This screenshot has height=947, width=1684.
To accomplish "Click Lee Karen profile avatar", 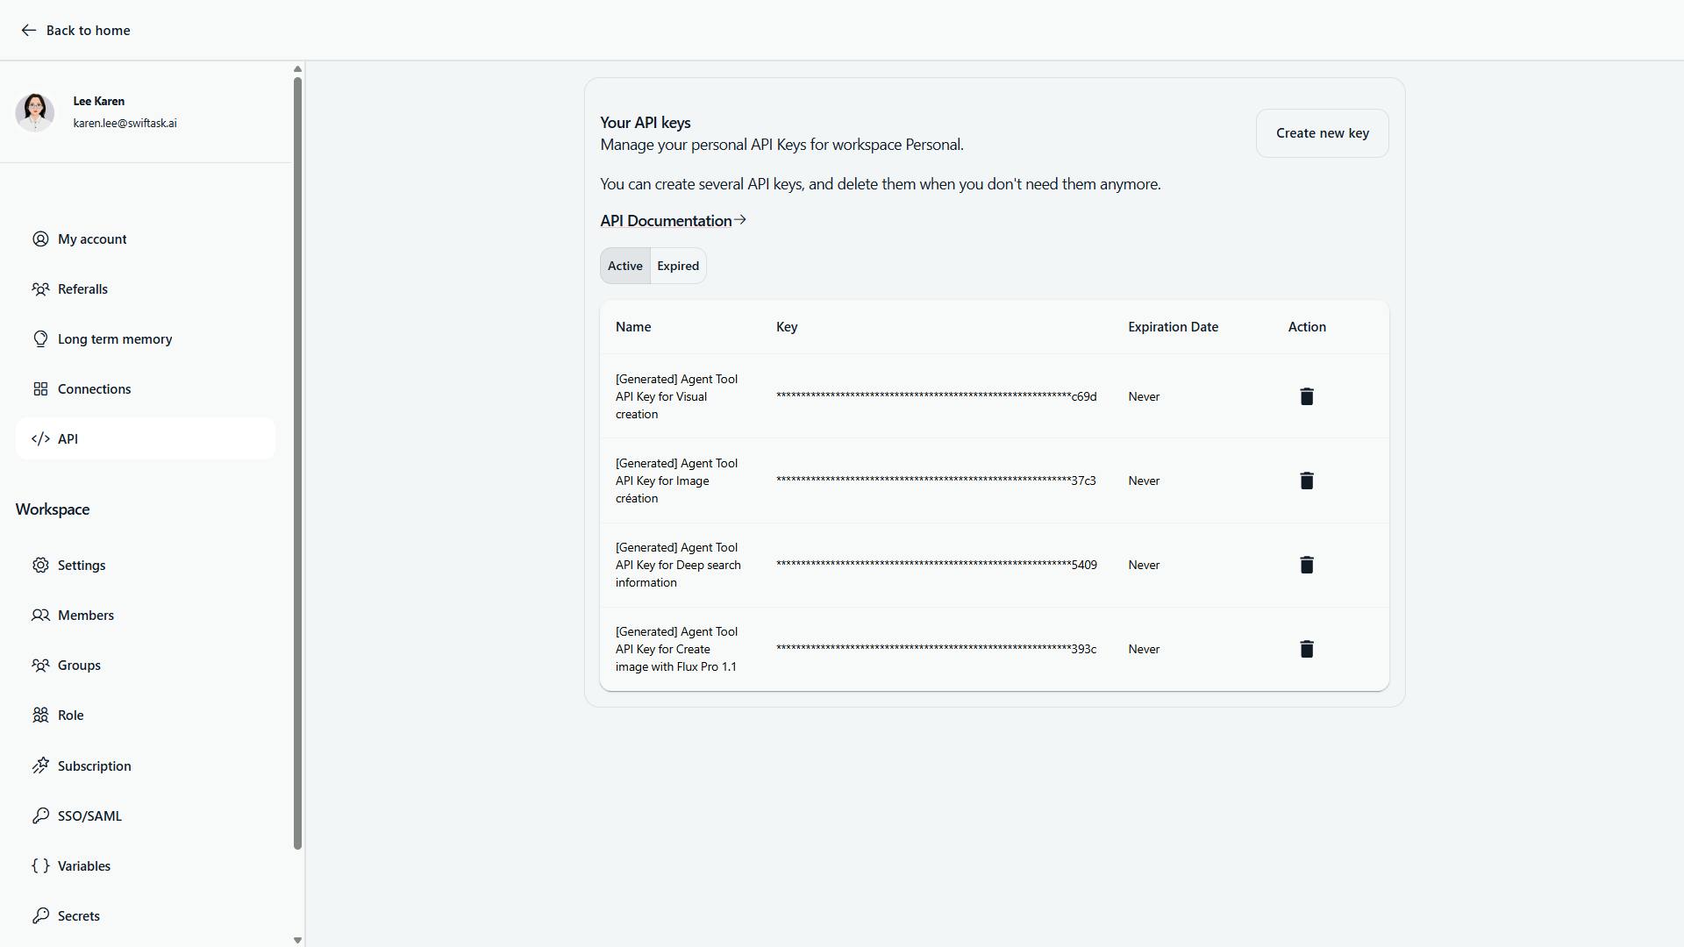I will [x=35, y=112].
